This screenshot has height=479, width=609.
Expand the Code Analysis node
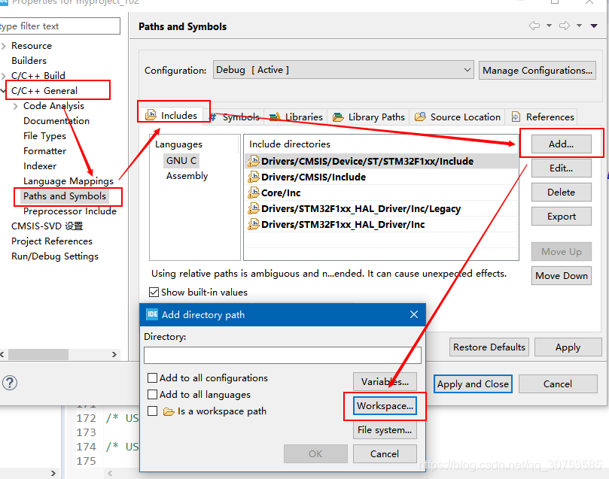(x=16, y=106)
